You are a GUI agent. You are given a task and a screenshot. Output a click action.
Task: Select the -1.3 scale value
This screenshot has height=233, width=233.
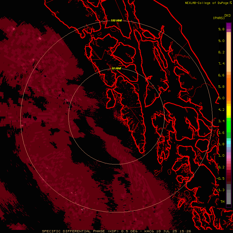pyautogui.click(x=220, y=190)
